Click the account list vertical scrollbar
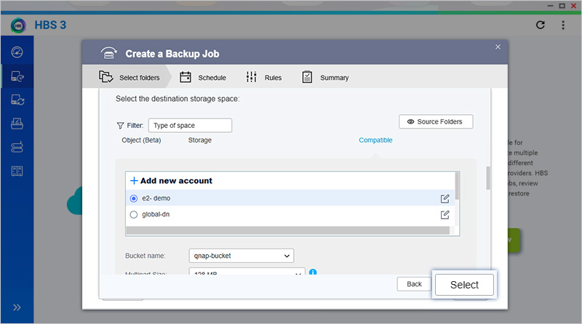This screenshot has width=582, height=324. 457,186
